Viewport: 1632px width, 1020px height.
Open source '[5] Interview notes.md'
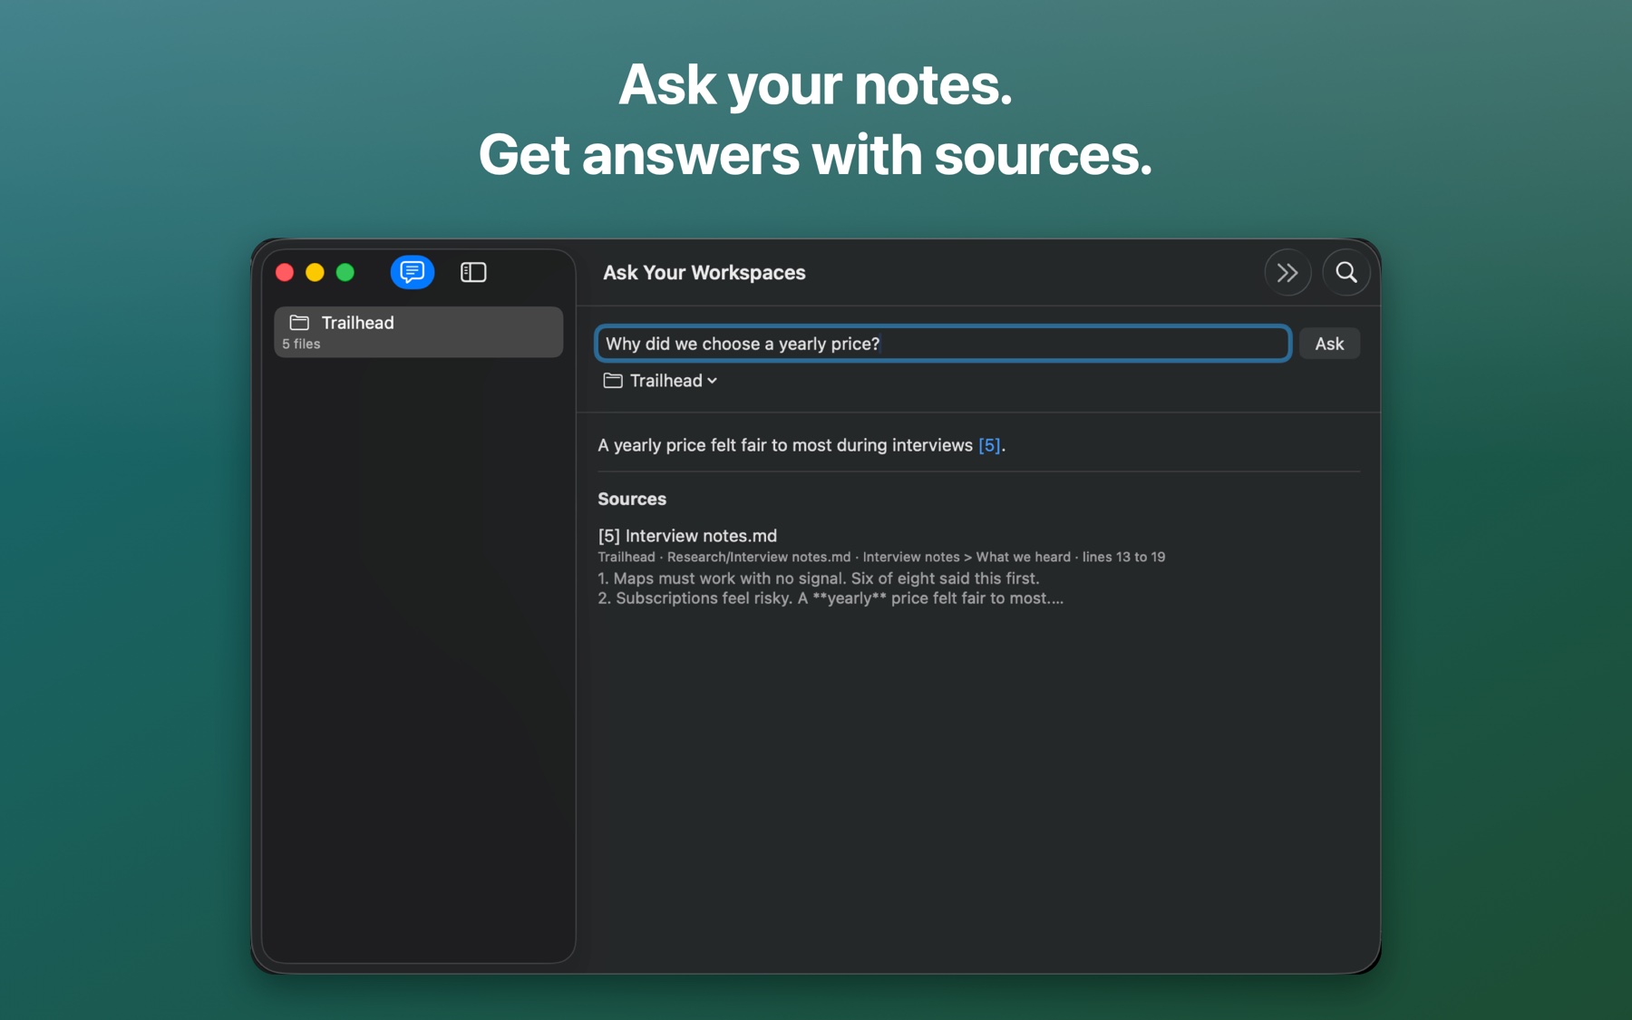click(687, 536)
